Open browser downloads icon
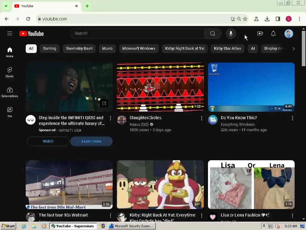Viewport: 306px width, 230px height. (x=267, y=19)
